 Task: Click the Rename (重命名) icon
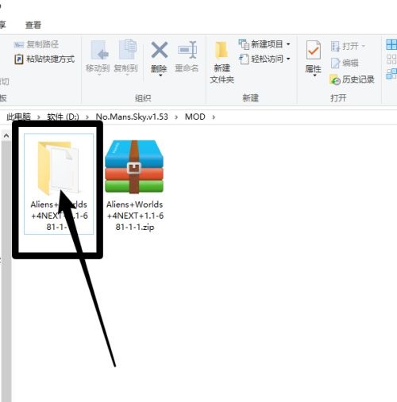187,50
